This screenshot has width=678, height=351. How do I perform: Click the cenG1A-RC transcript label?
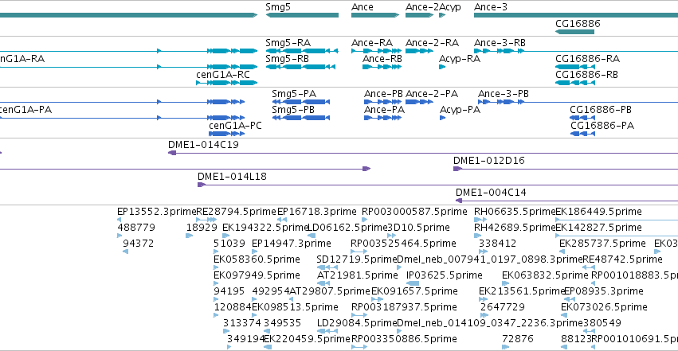pyautogui.click(x=223, y=75)
